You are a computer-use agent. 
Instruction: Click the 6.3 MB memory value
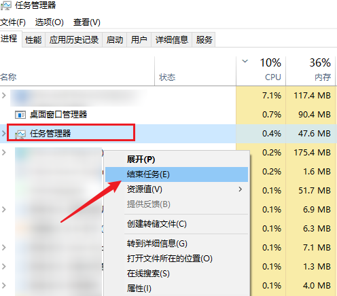pos(317,228)
